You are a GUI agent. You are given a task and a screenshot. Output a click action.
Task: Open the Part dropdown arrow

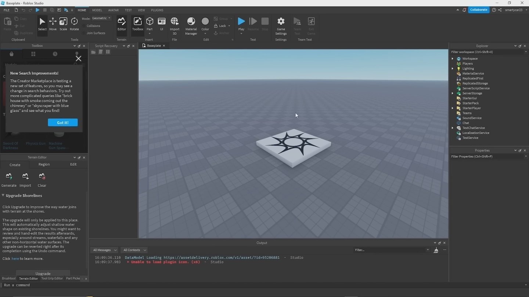[150, 33]
